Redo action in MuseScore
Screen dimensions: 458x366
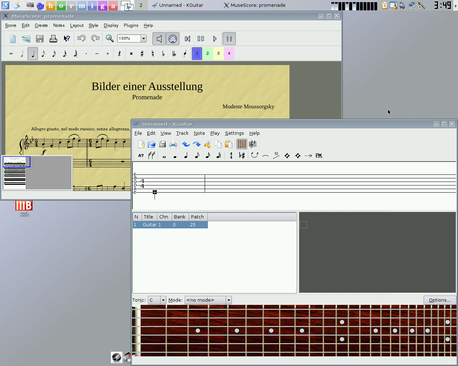[x=95, y=39]
